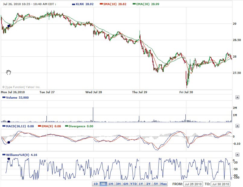
Task: Click the blue marker dot on MACD line
Action: (x=8, y=142)
